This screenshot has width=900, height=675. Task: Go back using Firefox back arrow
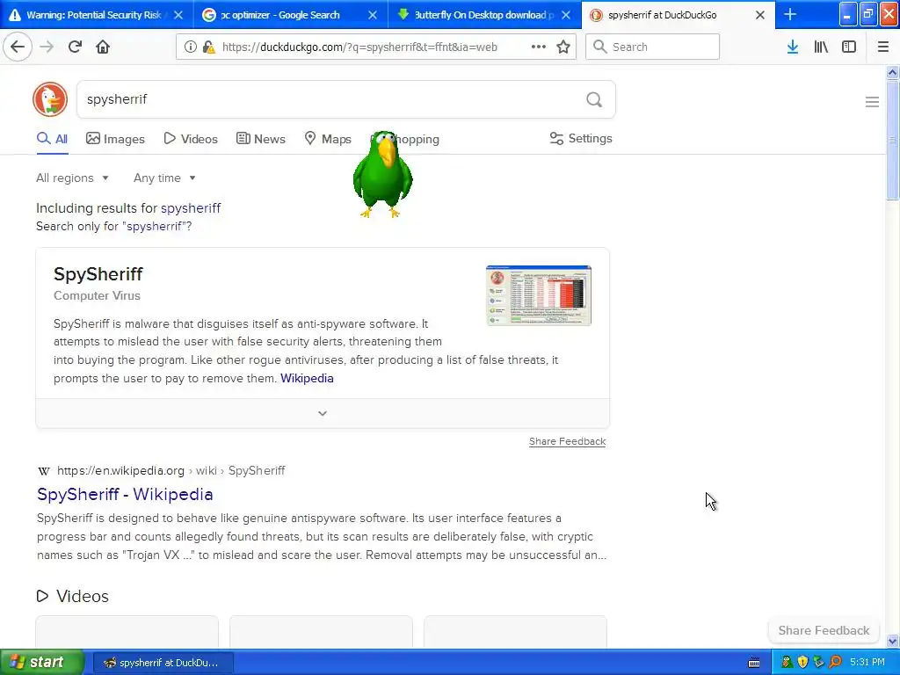(x=18, y=47)
